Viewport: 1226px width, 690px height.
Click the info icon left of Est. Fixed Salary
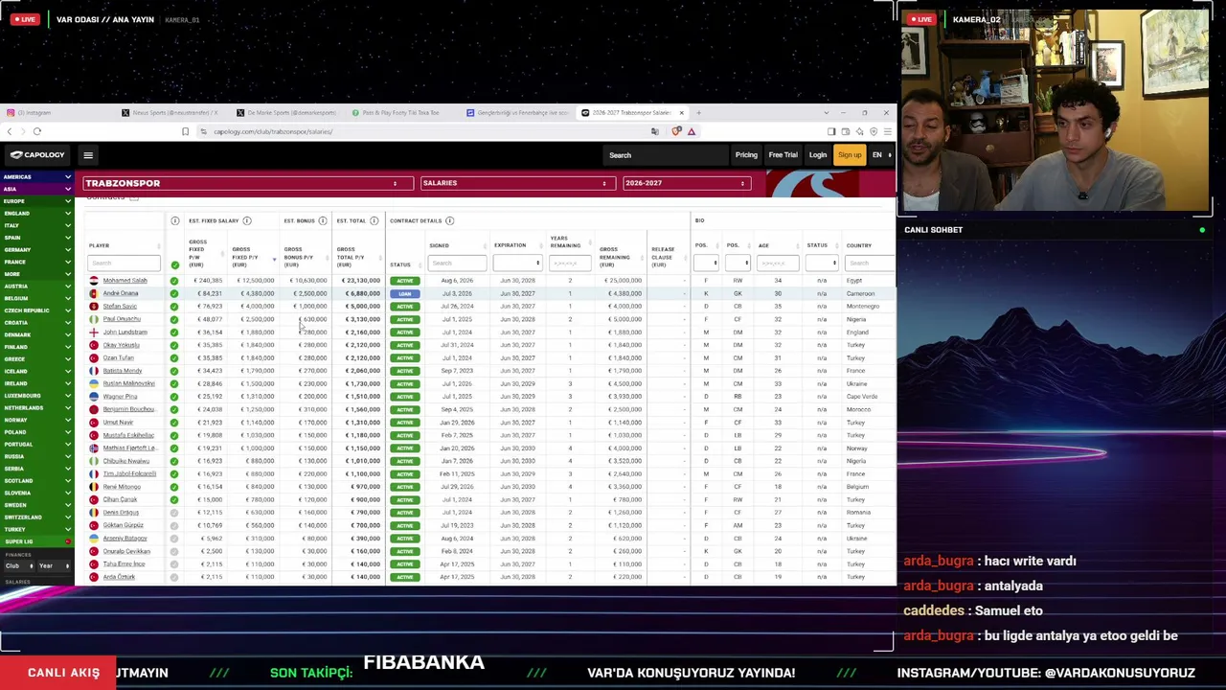174,221
